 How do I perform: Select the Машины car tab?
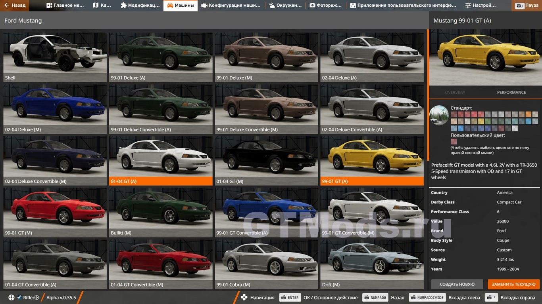181,6
